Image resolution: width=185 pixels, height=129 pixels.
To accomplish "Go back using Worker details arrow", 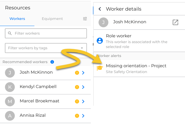I will tap(100, 9).
